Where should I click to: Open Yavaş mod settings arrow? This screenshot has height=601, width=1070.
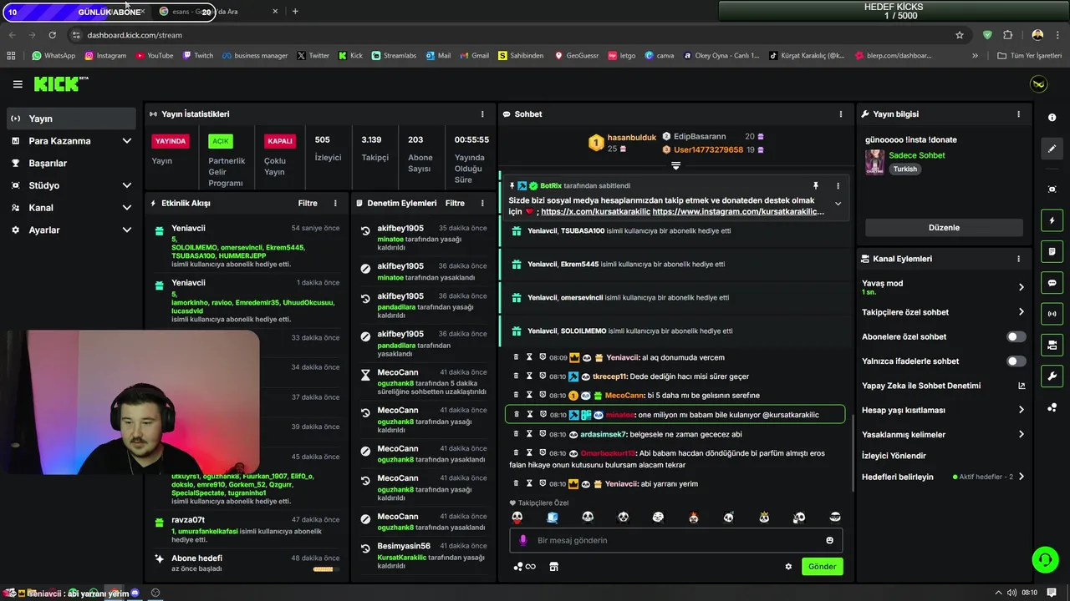coord(1021,287)
